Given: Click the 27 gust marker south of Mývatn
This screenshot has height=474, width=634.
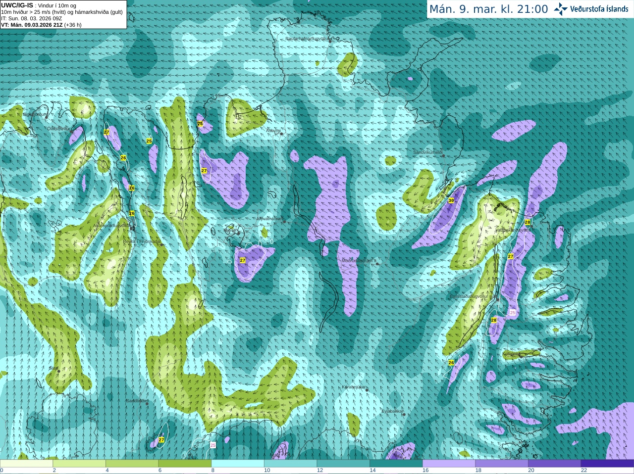Looking at the screenshot, I should (x=243, y=260).
